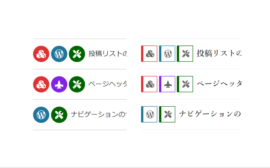The image size is (270, 168).
Task: Select the purple-bordered square fighter jet icon
Action: click(167, 84)
